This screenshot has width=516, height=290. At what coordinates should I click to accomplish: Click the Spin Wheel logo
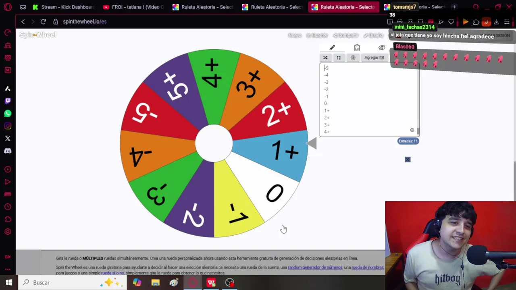(37, 35)
